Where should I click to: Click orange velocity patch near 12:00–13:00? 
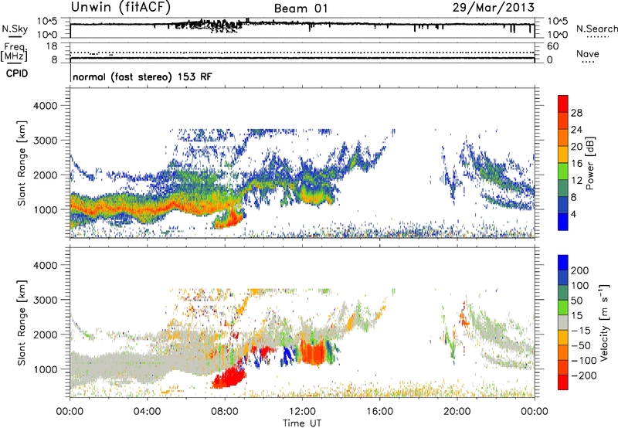point(313,352)
